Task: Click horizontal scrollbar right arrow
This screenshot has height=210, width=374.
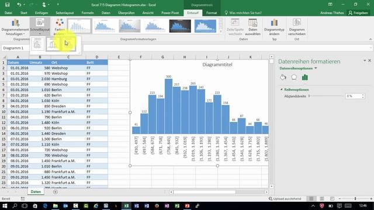Action: 266,192
